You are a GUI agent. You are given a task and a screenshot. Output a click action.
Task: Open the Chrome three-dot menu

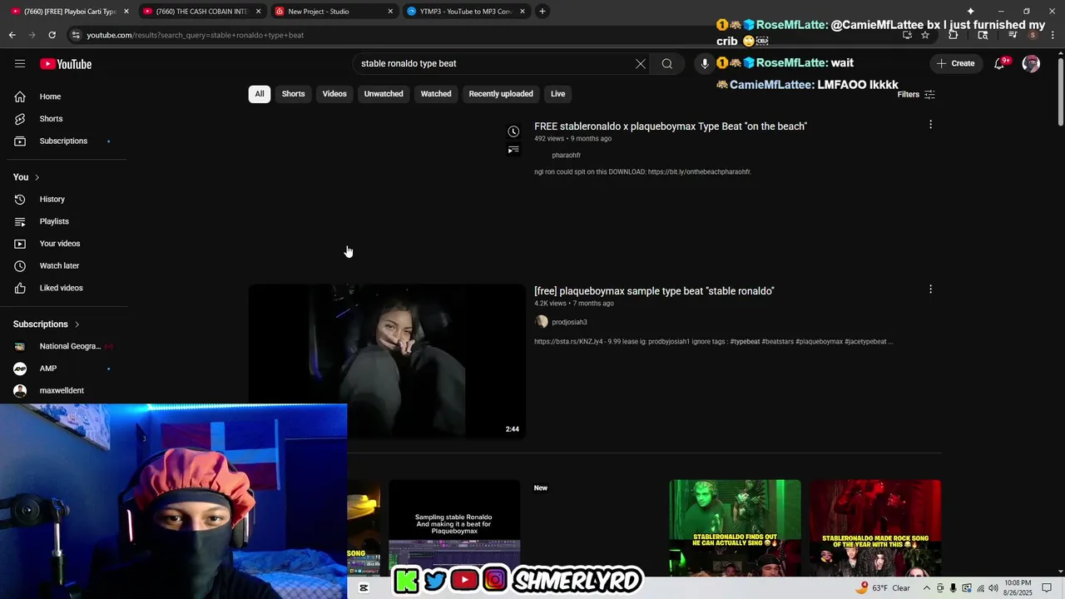click(x=1053, y=35)
